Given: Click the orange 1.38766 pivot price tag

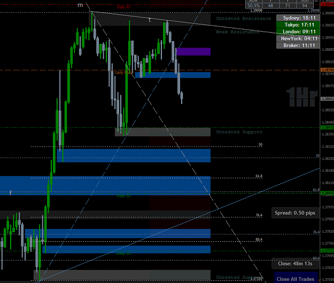Looking at the screenshot, I should (x=328, y=70).
